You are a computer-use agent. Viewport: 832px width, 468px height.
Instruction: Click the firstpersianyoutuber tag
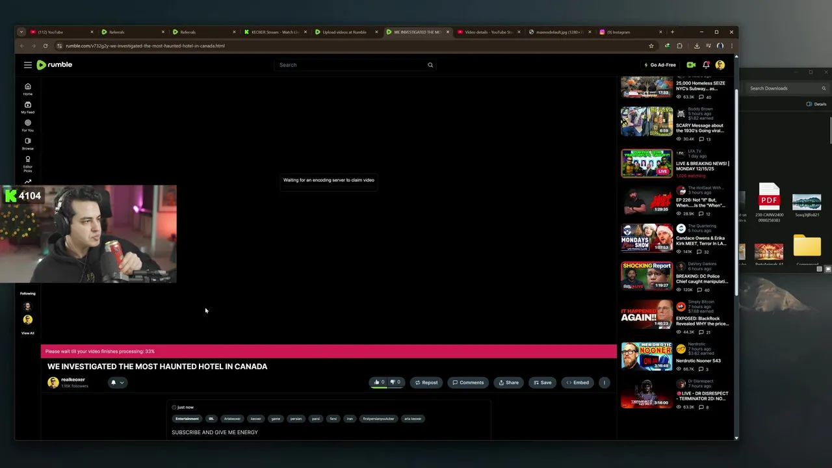point(378,419)
